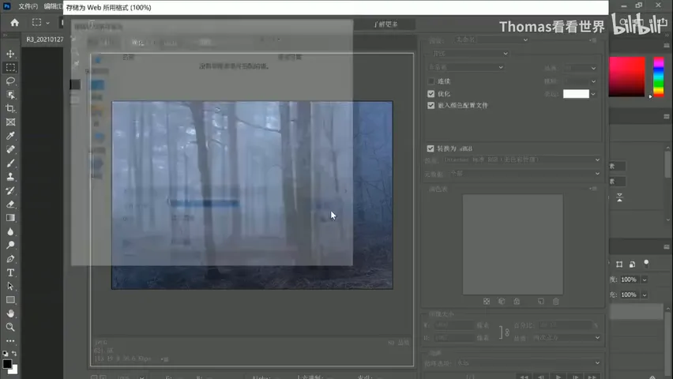
Task: Swap foreground and background colors
Action: (14, 353)
